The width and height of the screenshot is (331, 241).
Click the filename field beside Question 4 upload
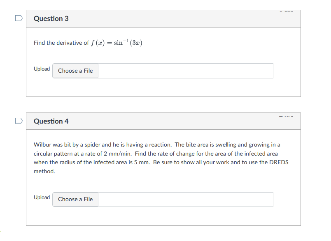tap(185, 199)
